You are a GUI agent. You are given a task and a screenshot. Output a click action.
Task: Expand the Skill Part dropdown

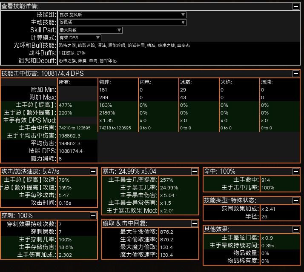pyautogui.click(x=90, y=30)
